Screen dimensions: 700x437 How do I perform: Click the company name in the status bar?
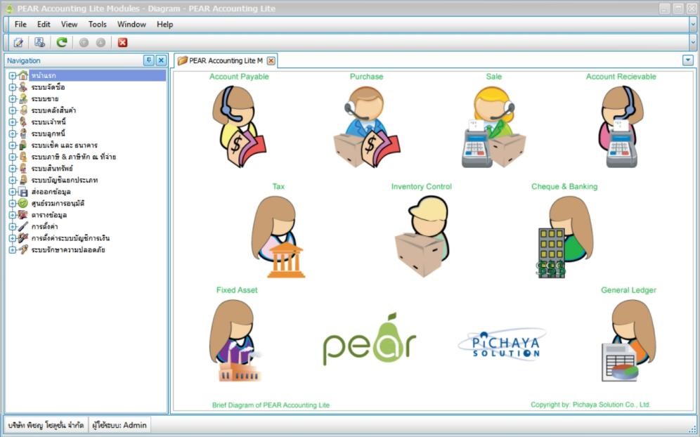46,425
